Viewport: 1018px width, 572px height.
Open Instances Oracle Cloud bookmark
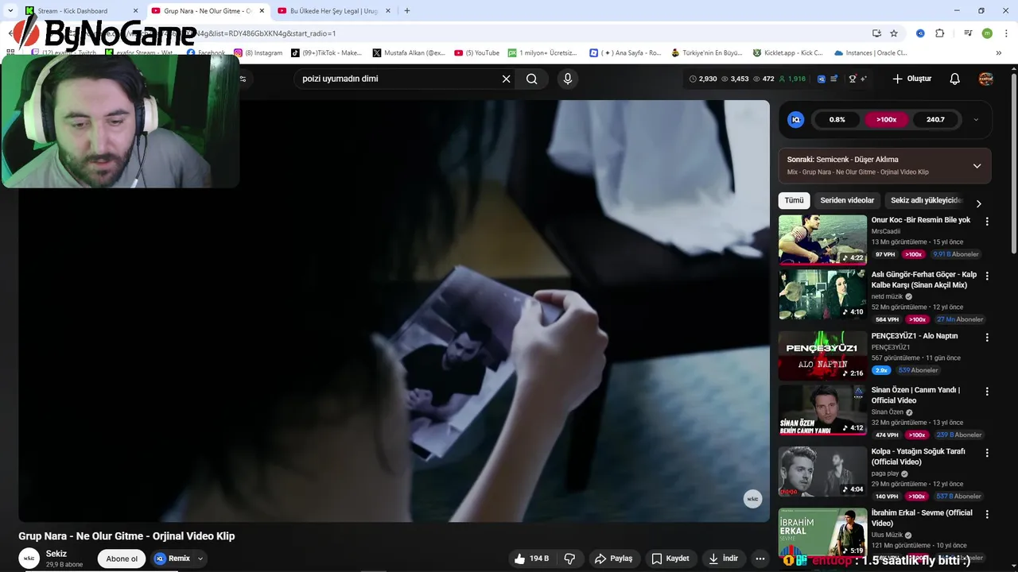point(871,53)
